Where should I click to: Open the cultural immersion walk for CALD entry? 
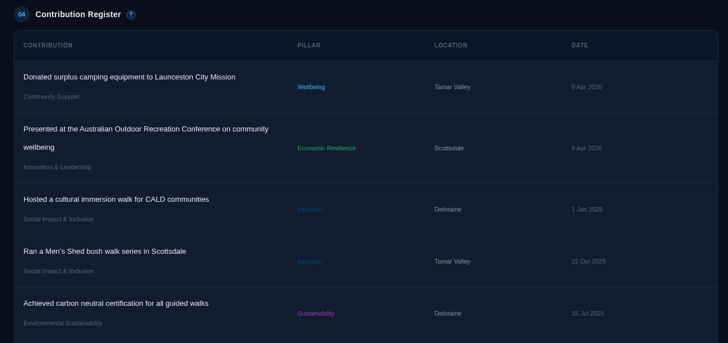116,200
